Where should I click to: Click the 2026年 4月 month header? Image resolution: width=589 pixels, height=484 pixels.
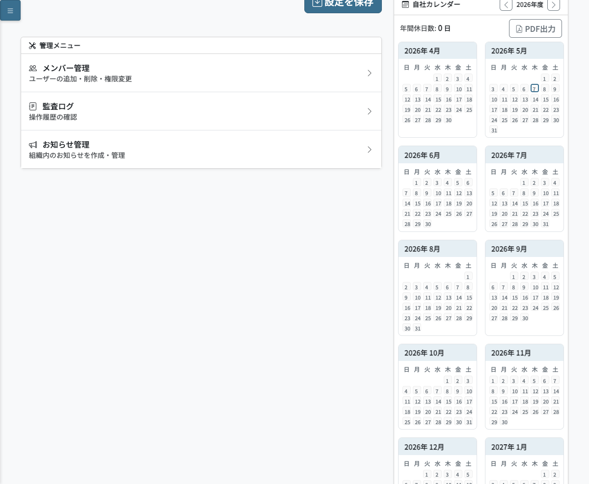click(437, 51)
